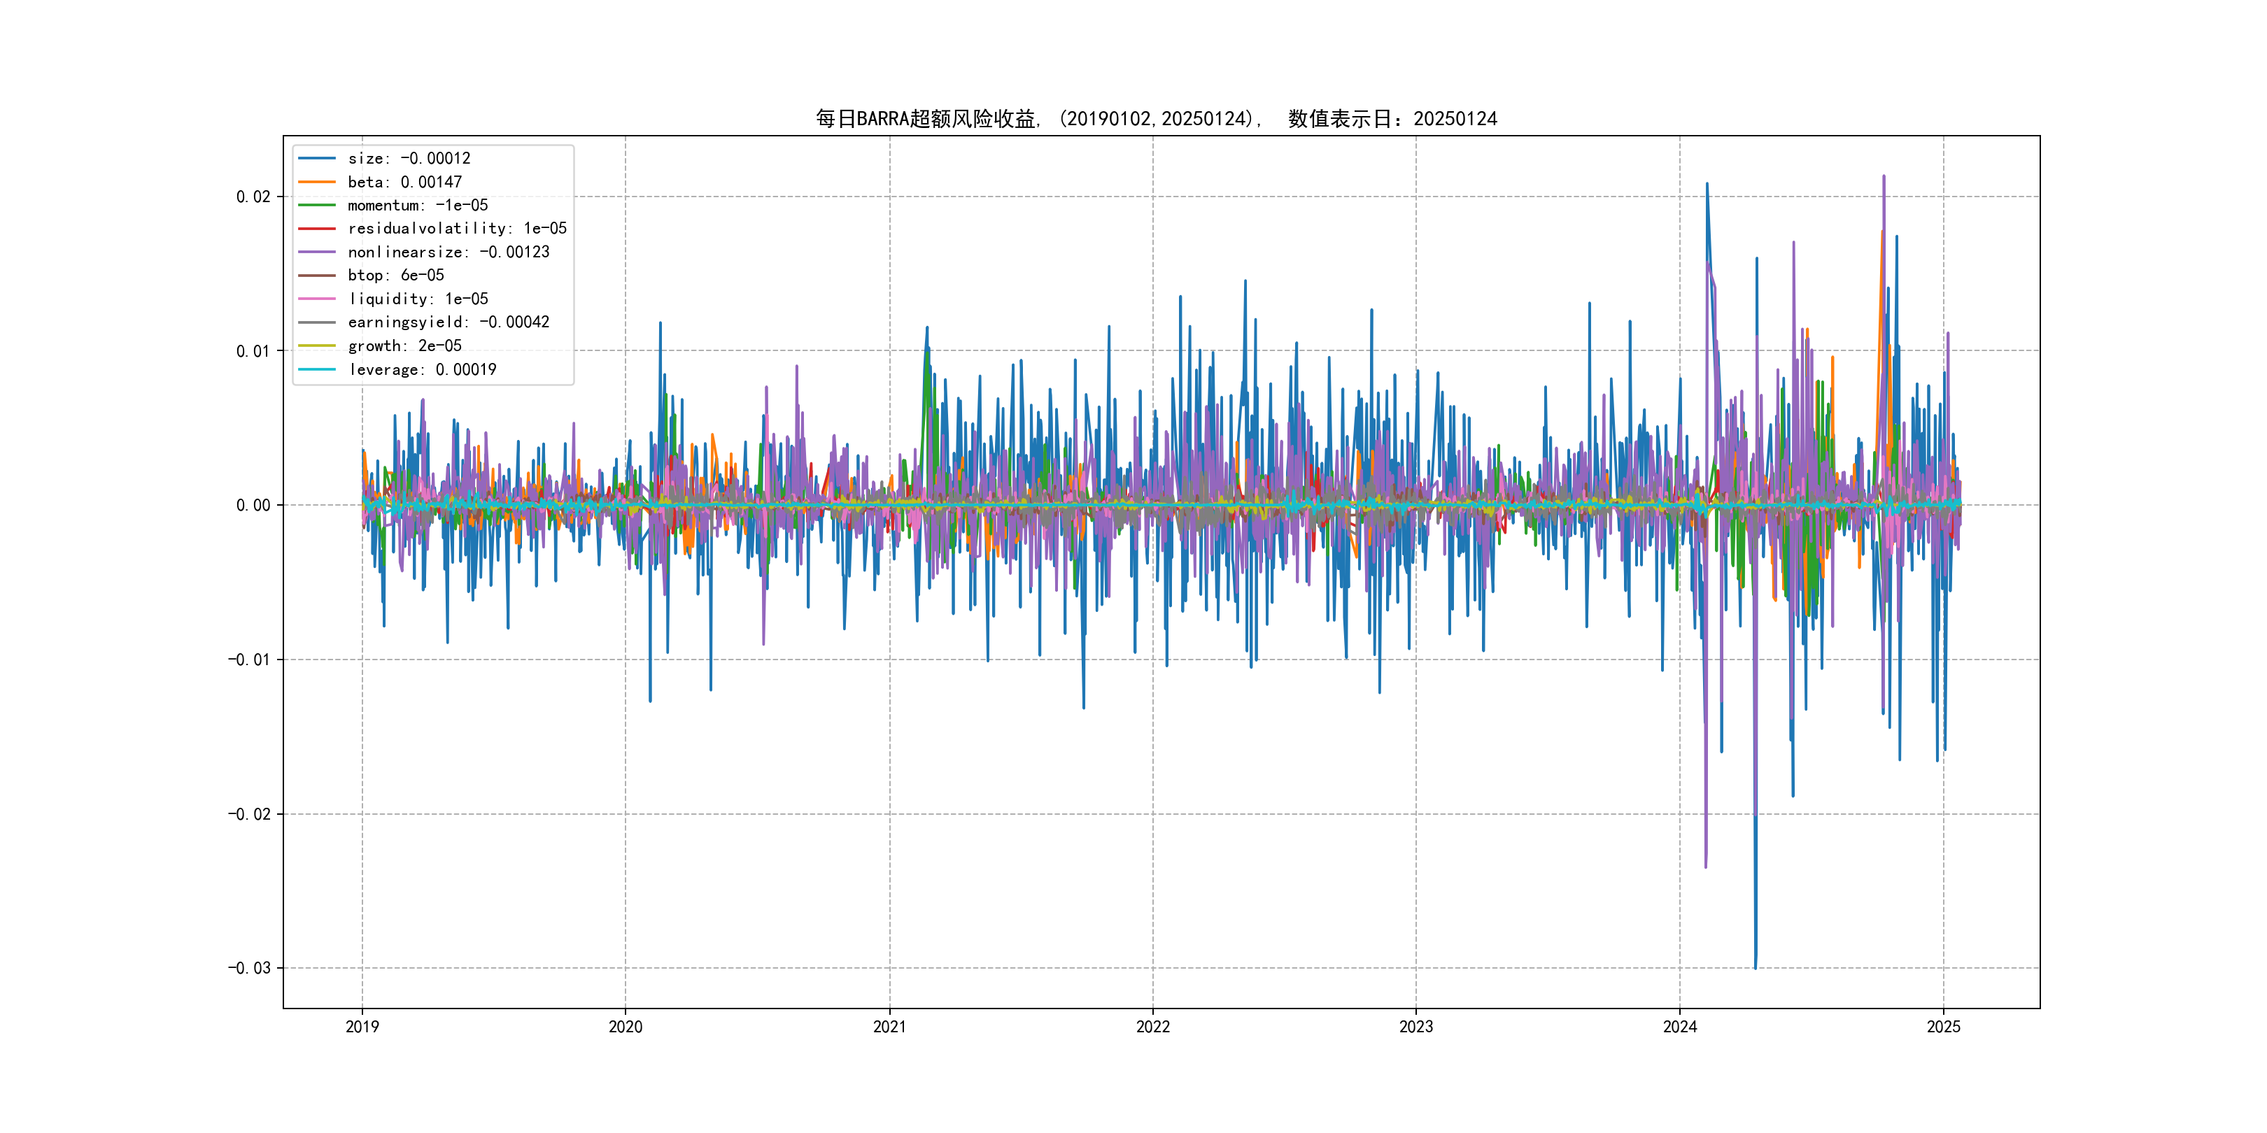2267x1133 pixels.
Task: Click the 2019 x-axis tick label
Action: point(362,1027)
